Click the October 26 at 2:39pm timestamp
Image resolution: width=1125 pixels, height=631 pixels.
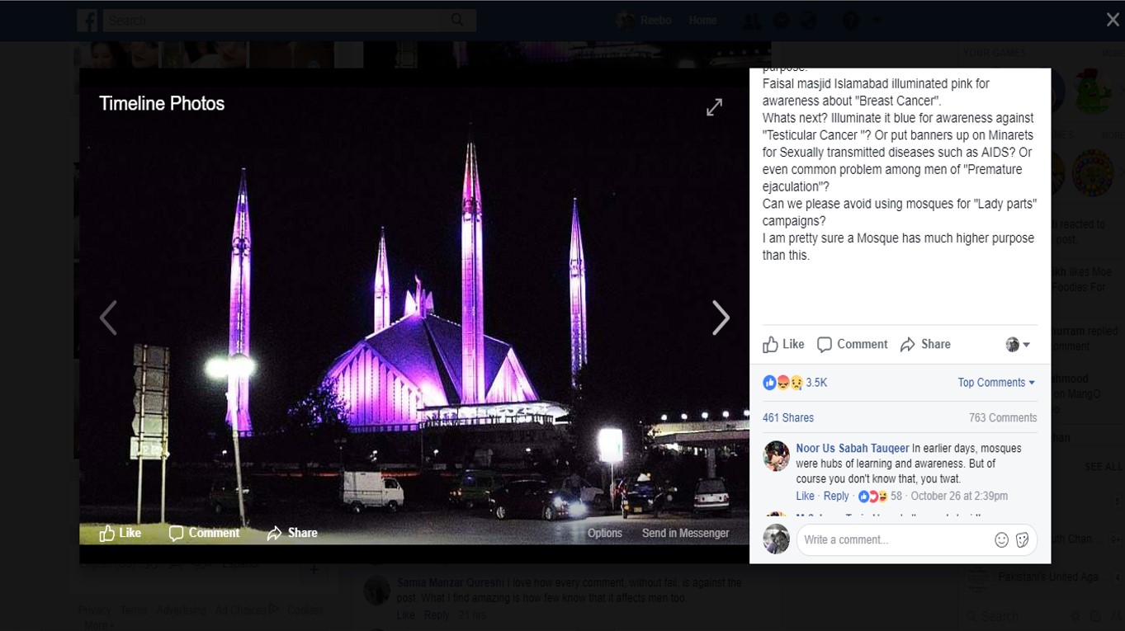959,496
